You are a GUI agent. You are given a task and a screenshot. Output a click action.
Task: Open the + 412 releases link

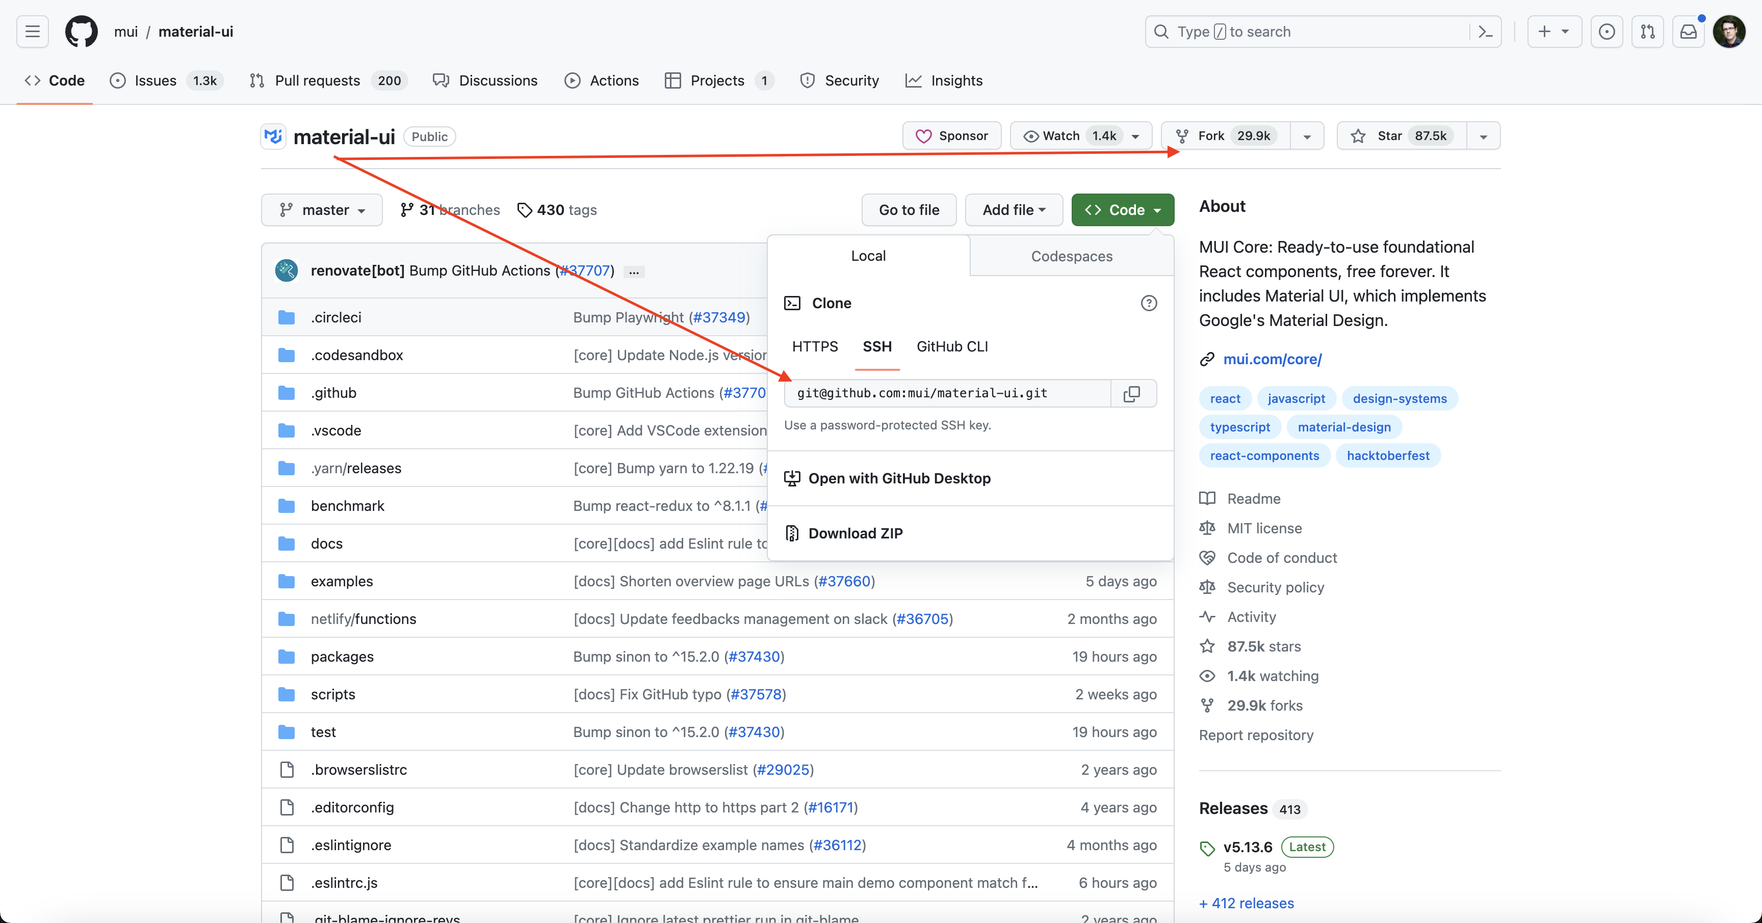(x=1247, y=903)
